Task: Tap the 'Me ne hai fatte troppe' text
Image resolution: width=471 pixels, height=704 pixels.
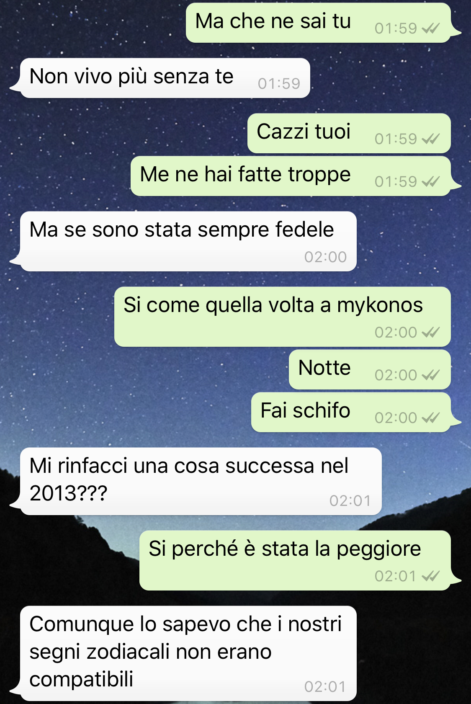Action: coord(245,175)
